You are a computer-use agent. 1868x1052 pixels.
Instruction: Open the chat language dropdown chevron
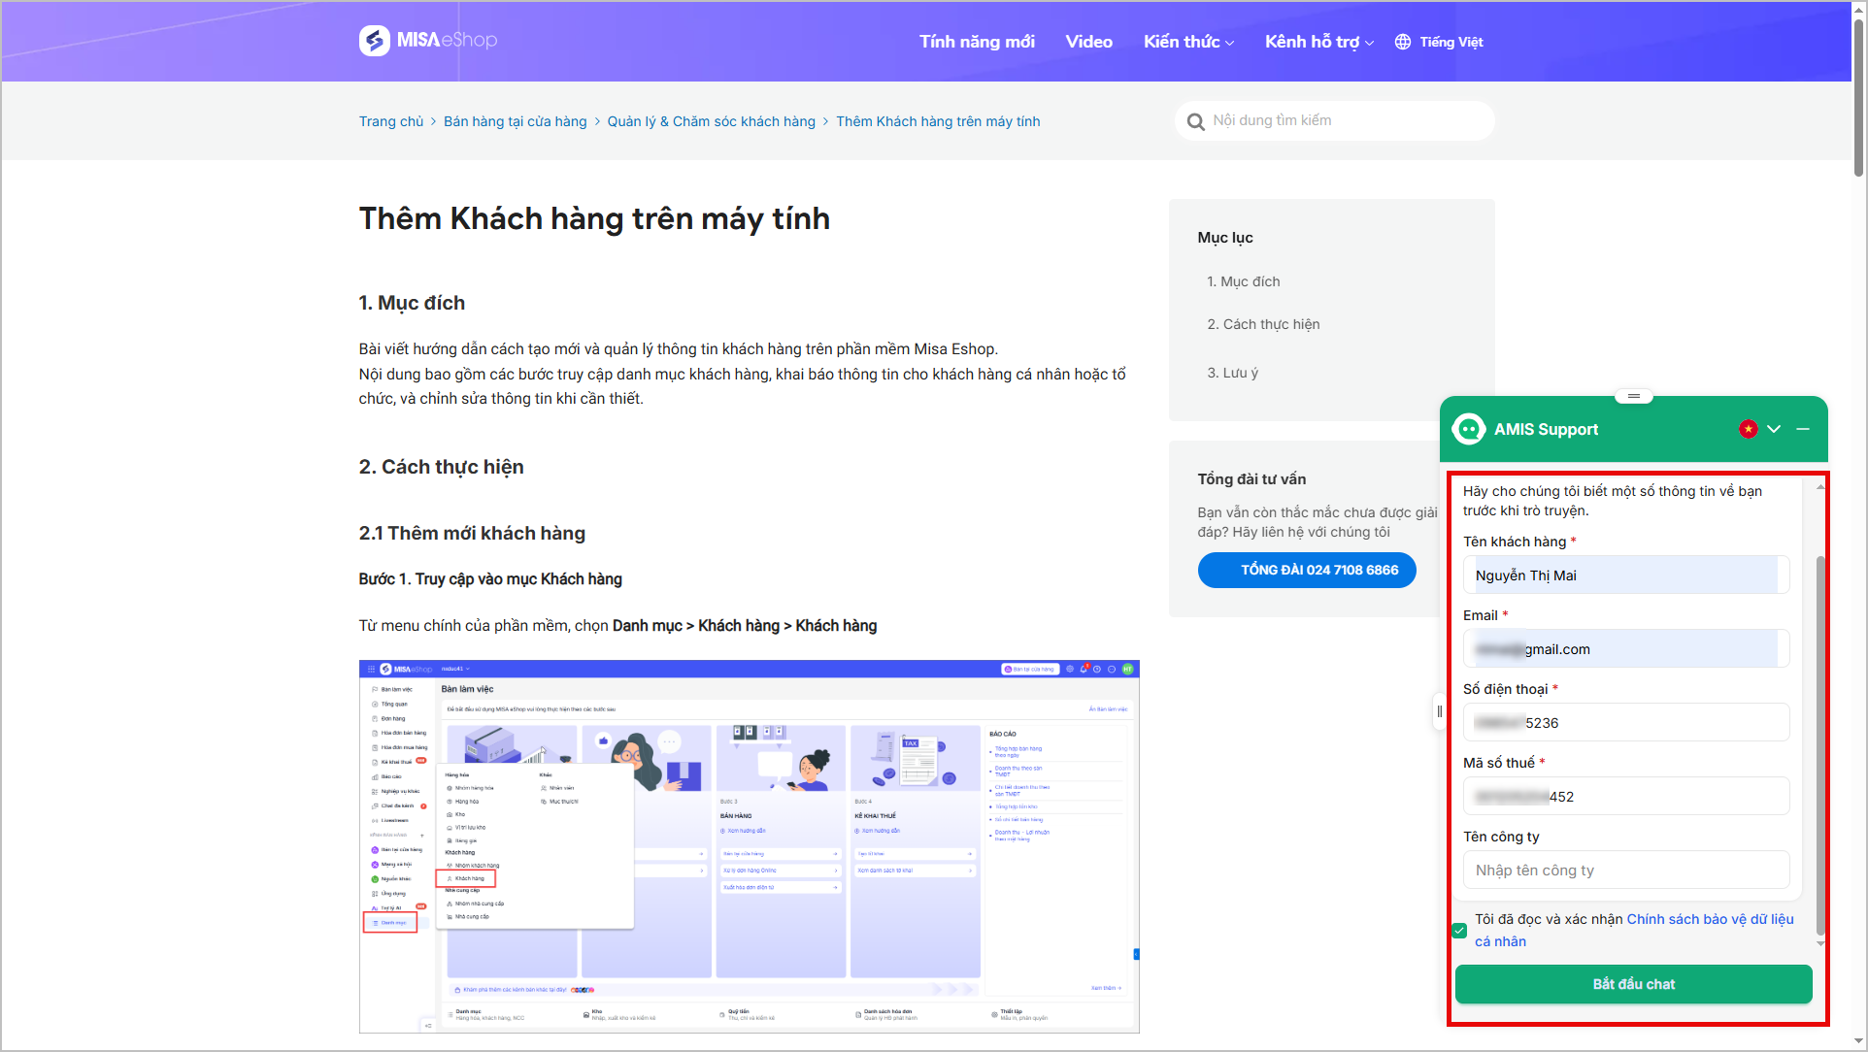(1774, 429)
